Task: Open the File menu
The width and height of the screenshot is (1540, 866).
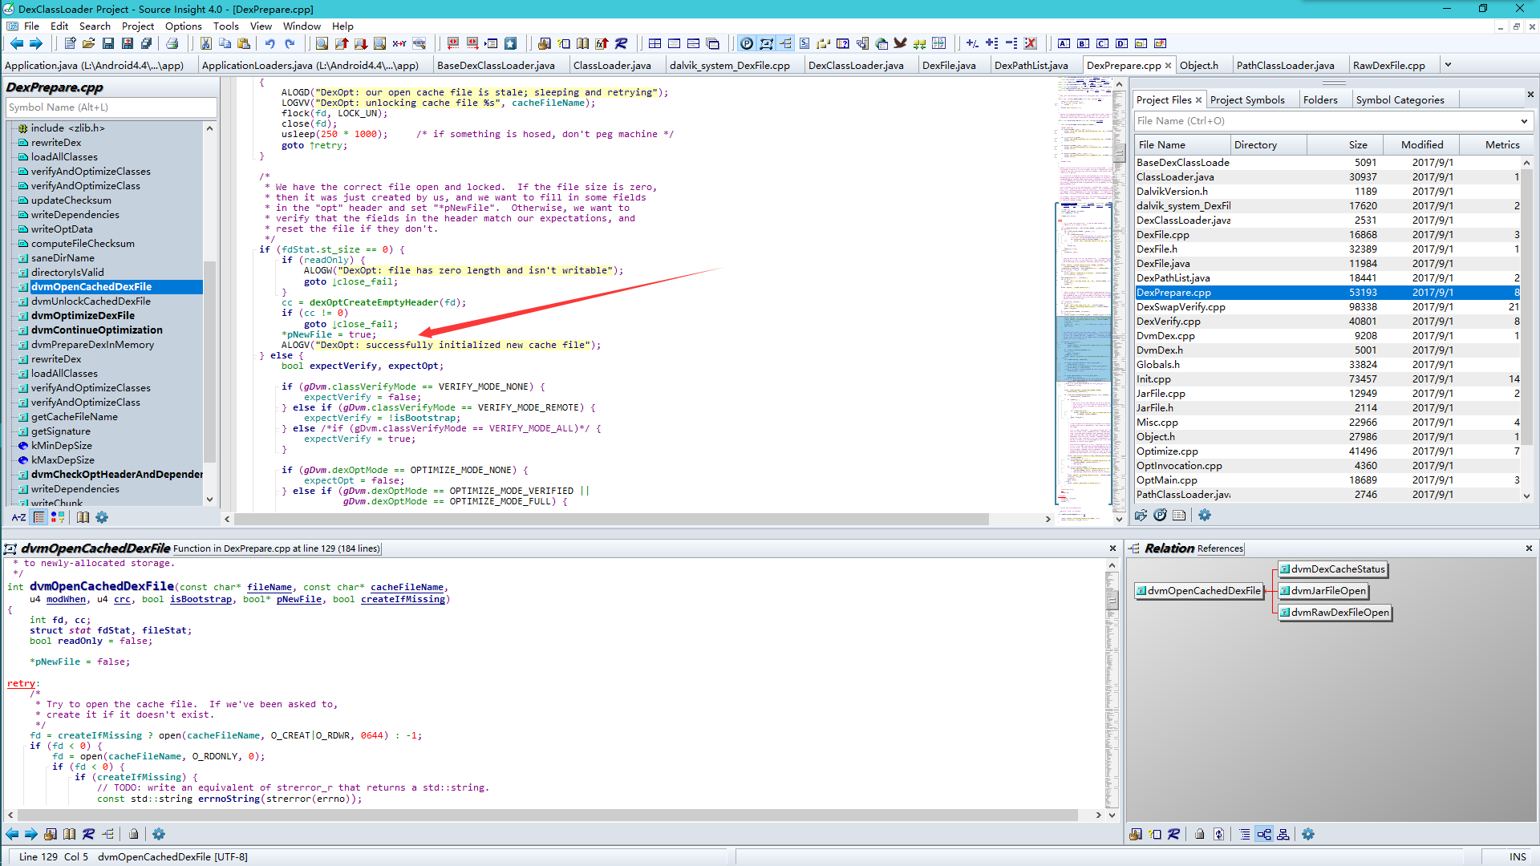Action: (x=31, y=26)
